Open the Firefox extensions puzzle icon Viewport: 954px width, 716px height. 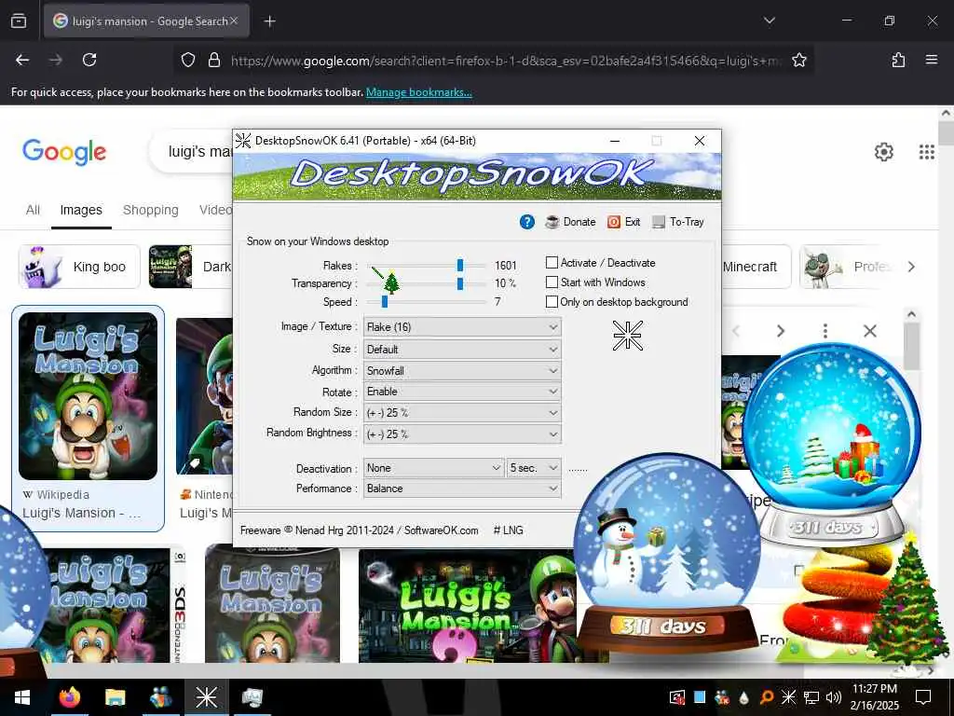[898, 60]
